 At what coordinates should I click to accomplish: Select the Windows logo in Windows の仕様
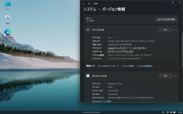pos(88,76)
